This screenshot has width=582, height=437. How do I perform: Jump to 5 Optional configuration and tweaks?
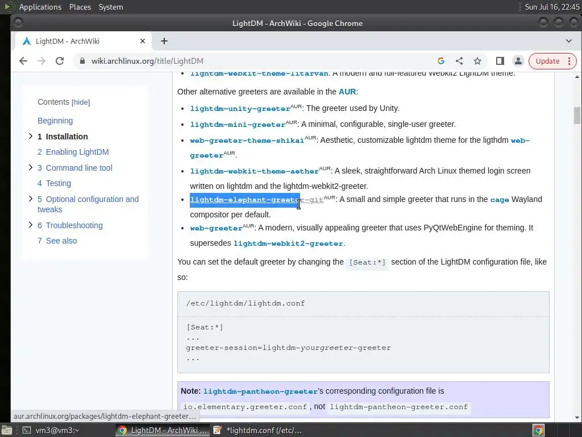tap(88, 204)
